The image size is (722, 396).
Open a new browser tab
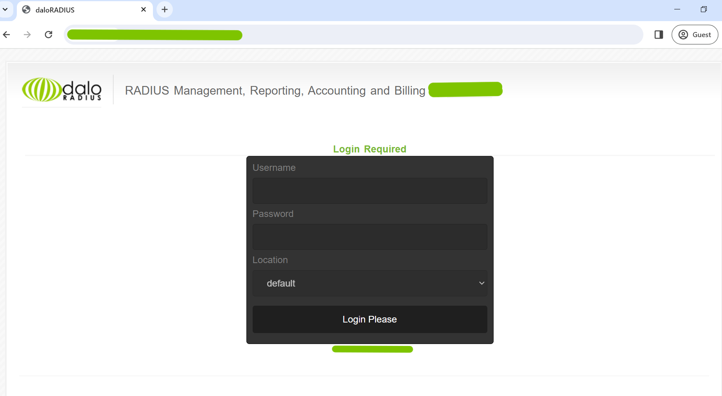coord(165,9)
